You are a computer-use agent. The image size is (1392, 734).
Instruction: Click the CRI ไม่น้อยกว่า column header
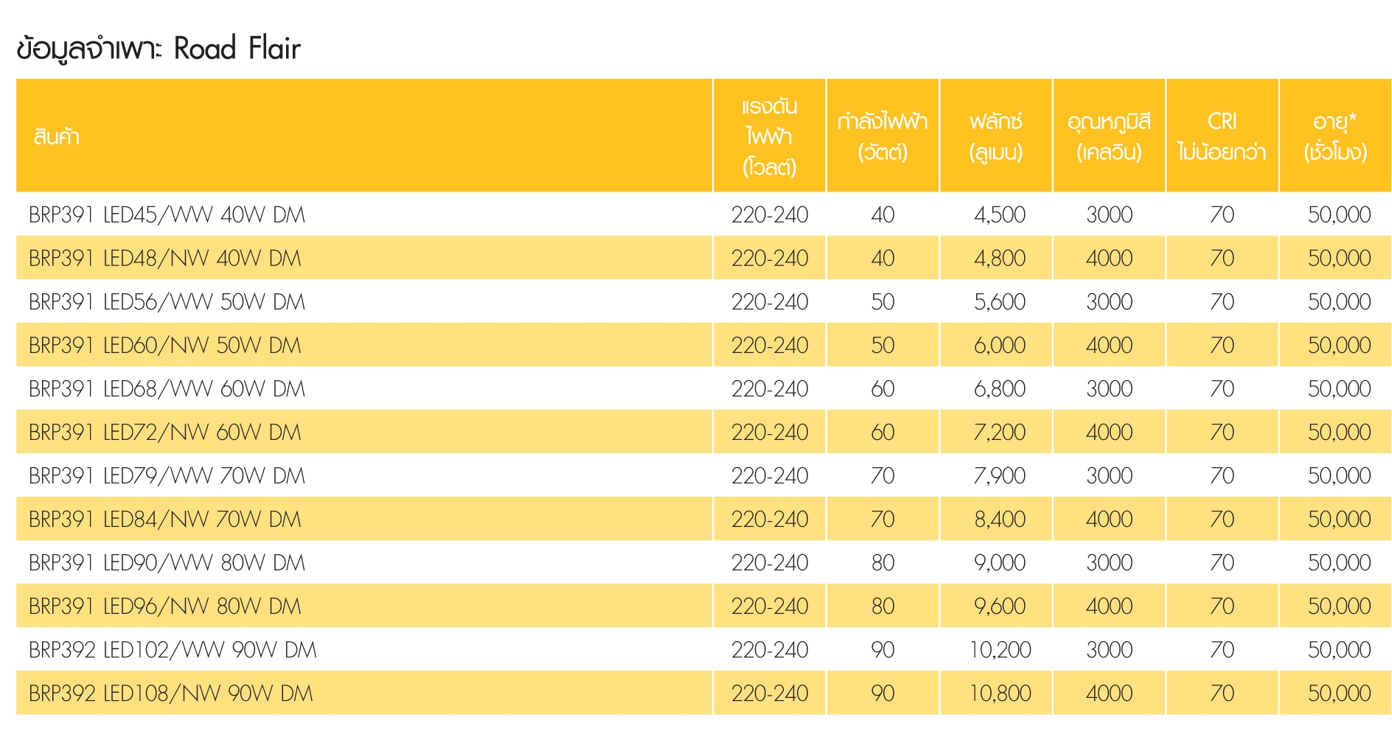(x=1222, y=137)
